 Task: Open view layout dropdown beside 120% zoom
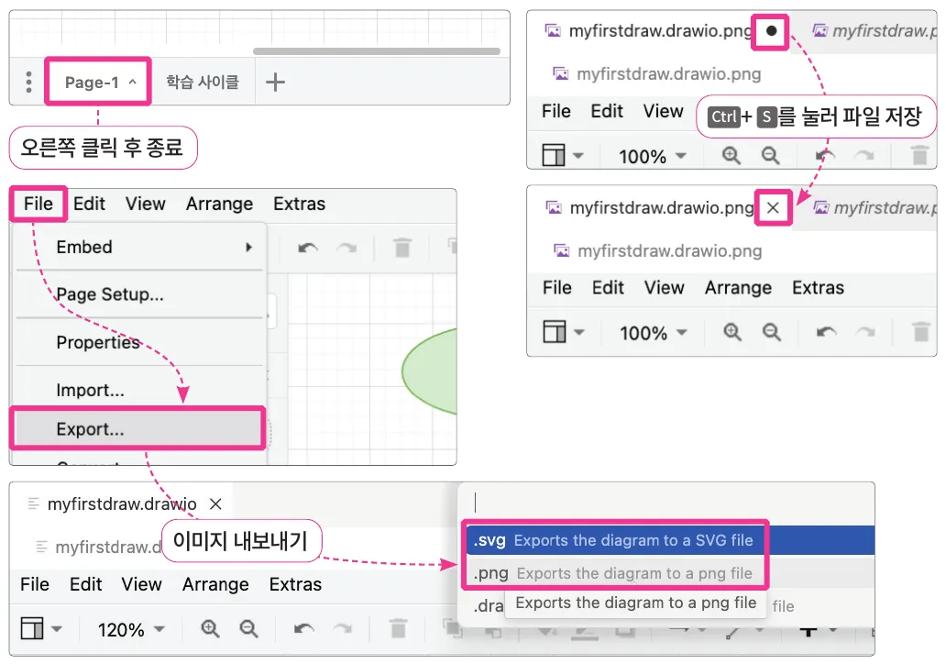click(x=41, y=628)
